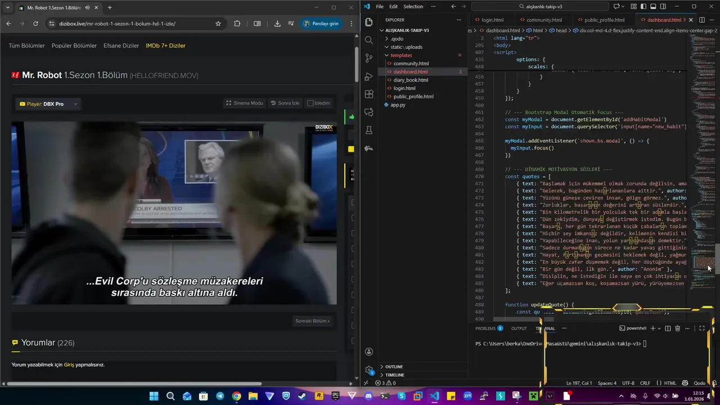Open VS Code from the Windows taskbar
Image resolution: width=720 pixels, height=405 pixels.
(x=434, y=396)
